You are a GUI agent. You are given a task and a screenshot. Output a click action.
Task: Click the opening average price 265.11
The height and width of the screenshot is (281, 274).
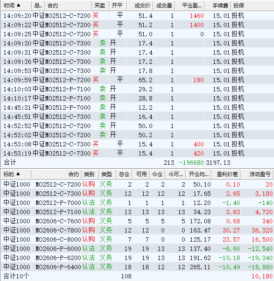[x=200, y=267]
